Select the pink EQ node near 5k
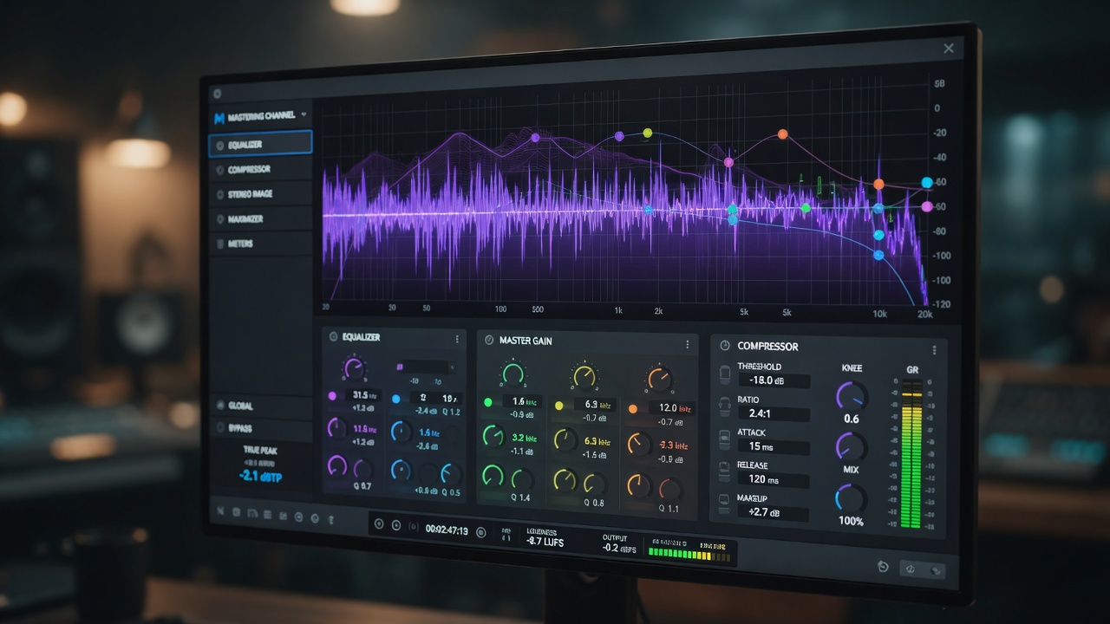Image resolution: width=1110 pixels, height=624 pixels. pyautogui.click(x=728, y=162)
